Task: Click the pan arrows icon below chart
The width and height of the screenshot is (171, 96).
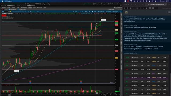Action: [102, 95]
